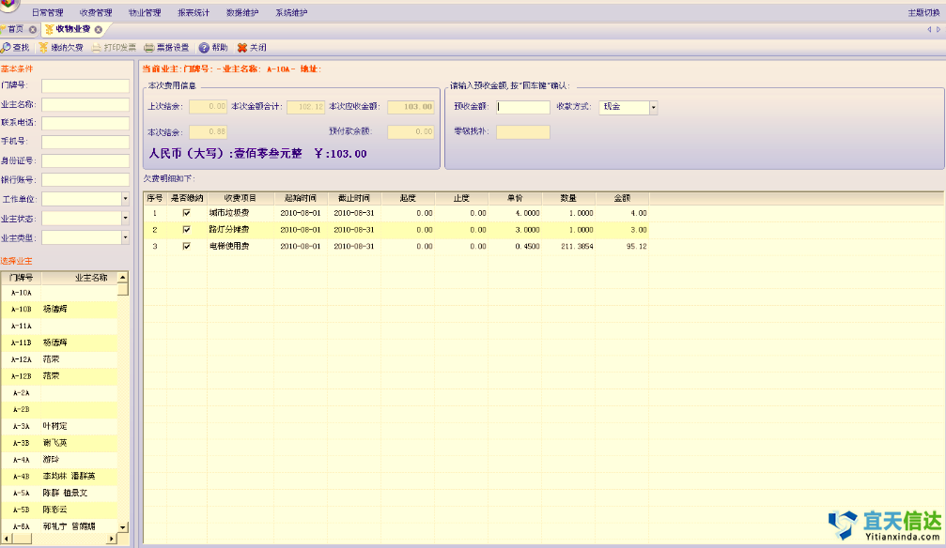This screenshot has width=946, height=548.
Task: Open the 报表统计 menu
Action: (x=193, y=13)
